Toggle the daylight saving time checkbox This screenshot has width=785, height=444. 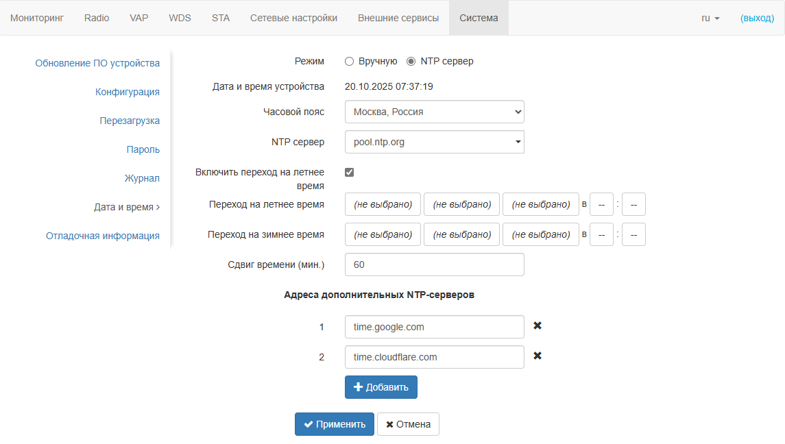(x=350, y=172)
